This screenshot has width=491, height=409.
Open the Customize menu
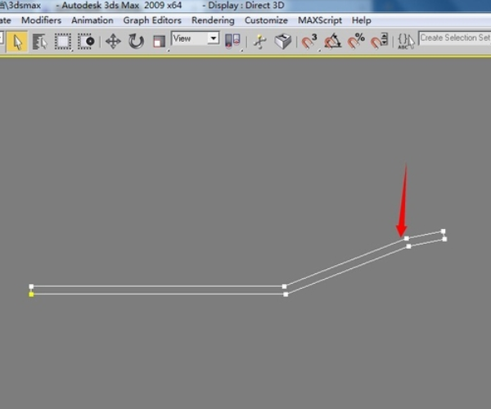[266, 20]
